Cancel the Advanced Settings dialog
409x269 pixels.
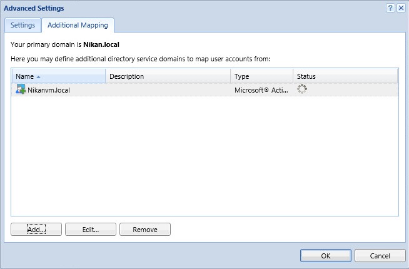point(380,255)
